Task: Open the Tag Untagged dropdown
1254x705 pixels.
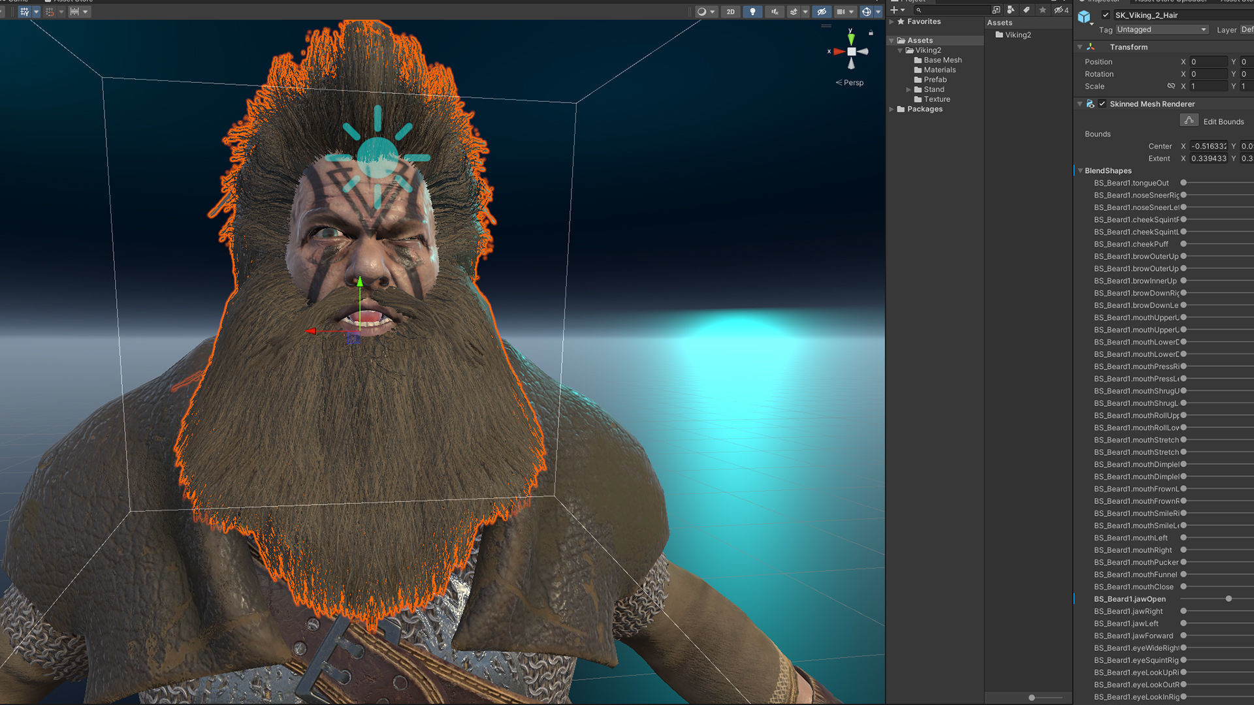Action: pos(1162,29)
